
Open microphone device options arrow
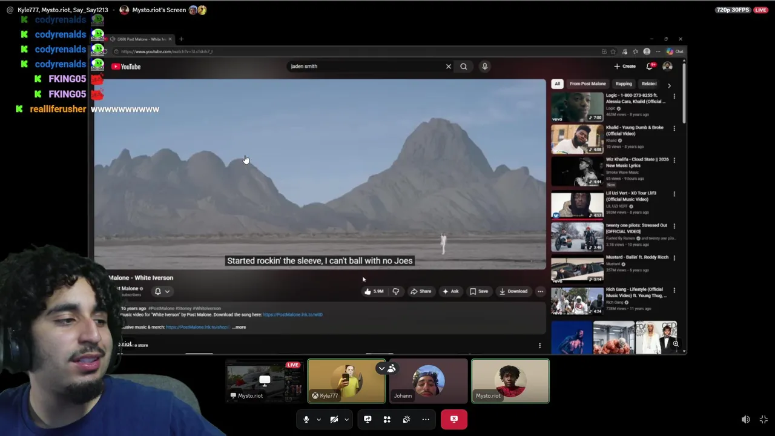318,419
